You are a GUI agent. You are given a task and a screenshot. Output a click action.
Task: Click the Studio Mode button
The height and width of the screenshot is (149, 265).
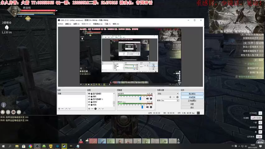pyautogui.click(x=192, y=101)
